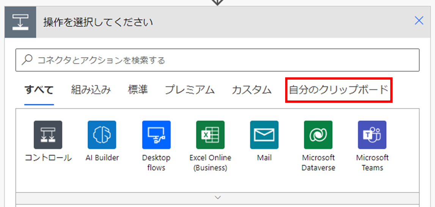Choose the Desktop flows connector icon

tap(156, 135)
